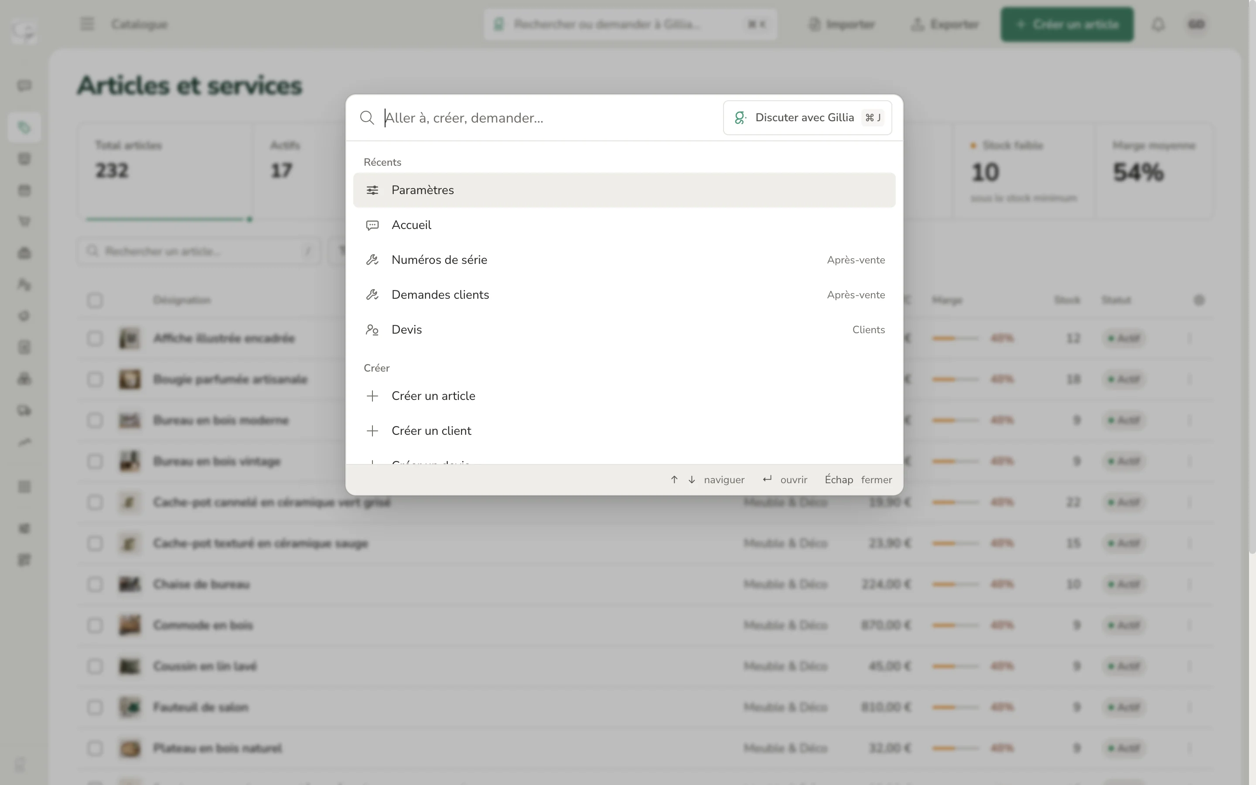This screenshot has height=785, width=1256.
Task: Click the global search bar in header
Action: coord(630,24)
